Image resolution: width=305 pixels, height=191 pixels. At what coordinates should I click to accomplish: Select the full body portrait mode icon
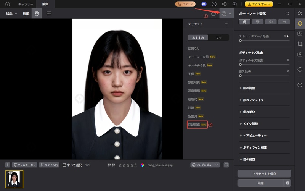pyautogui.click(x=244, y=22)
